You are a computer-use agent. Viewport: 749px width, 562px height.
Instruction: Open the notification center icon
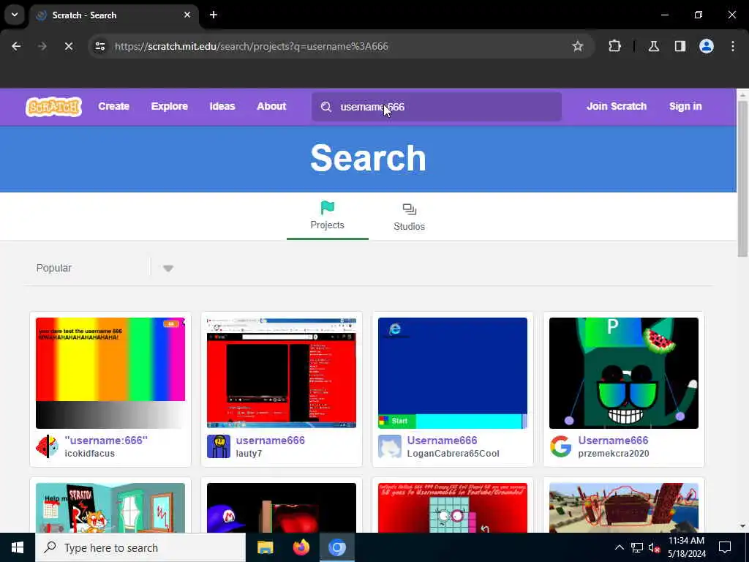[x=725, y=547]
